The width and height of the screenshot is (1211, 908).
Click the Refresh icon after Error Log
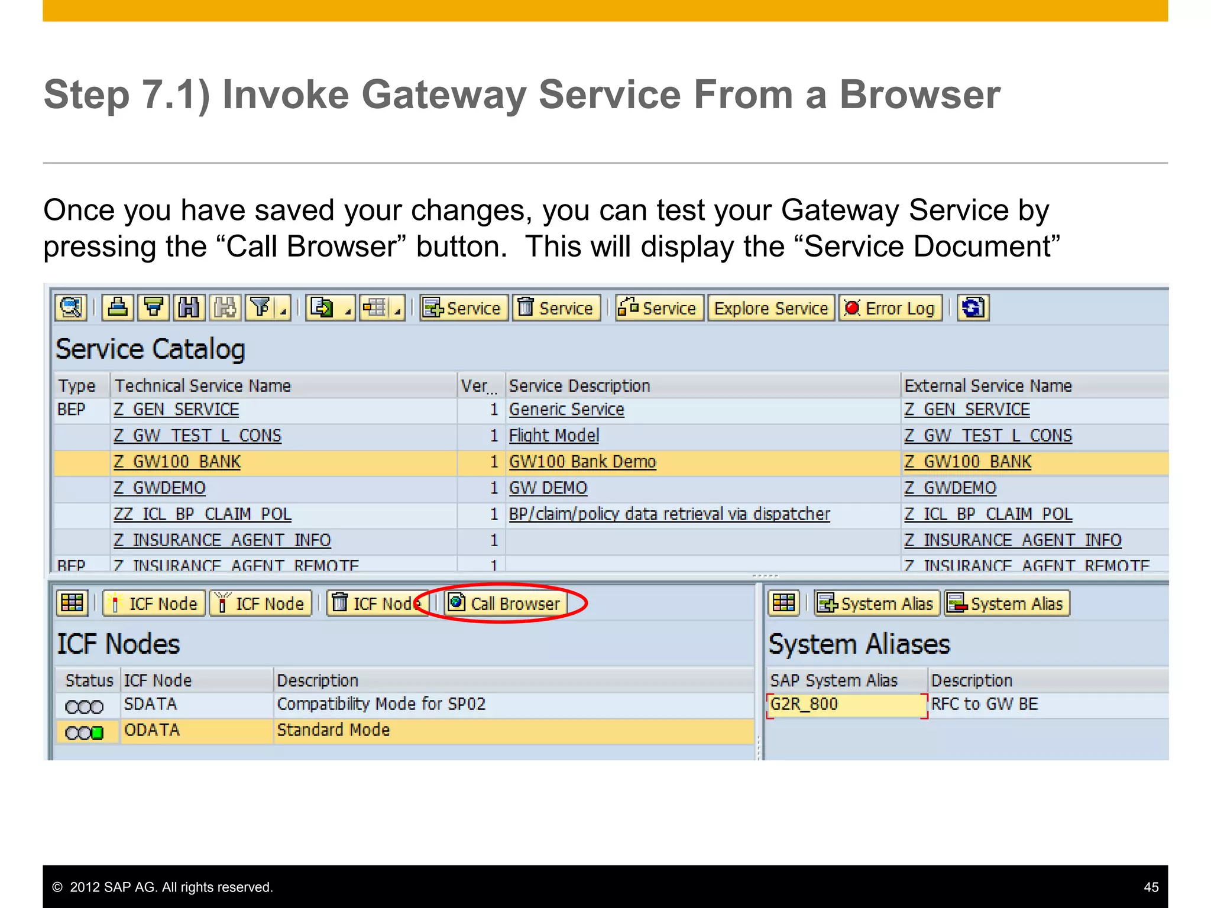973,308
